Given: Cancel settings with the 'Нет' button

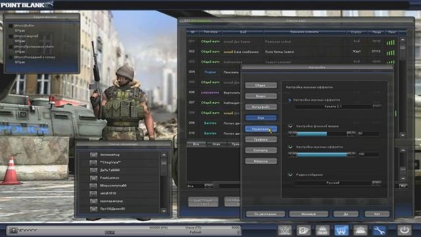Looking at the screenshot, I should coord(377,214).
